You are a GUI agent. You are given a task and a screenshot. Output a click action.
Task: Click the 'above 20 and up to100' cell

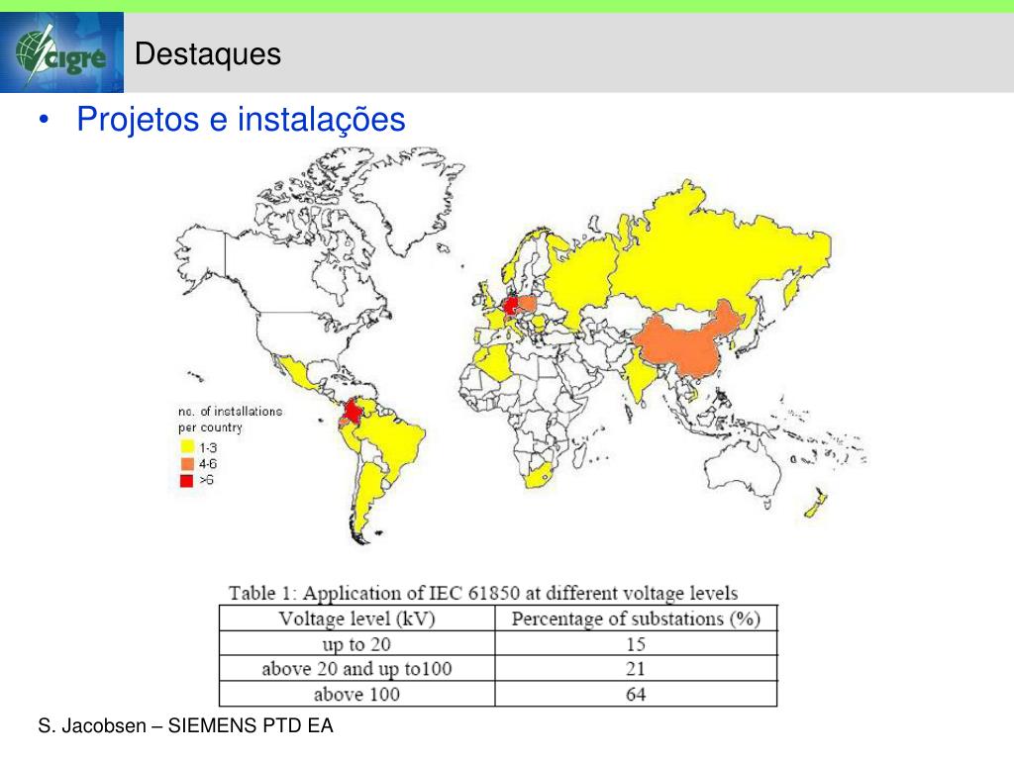point(356,669)
